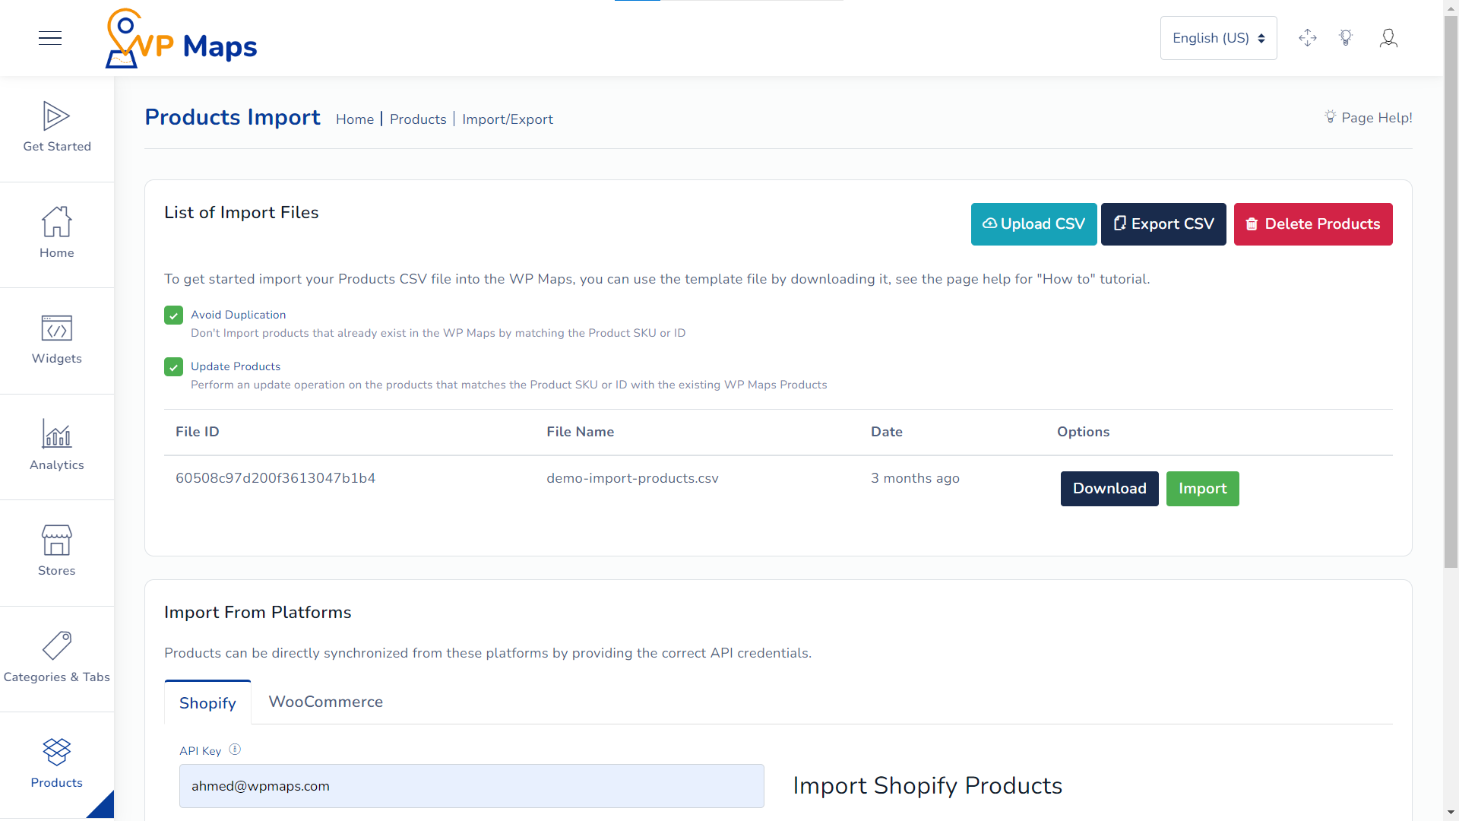Open the Page Help link

1368,118
